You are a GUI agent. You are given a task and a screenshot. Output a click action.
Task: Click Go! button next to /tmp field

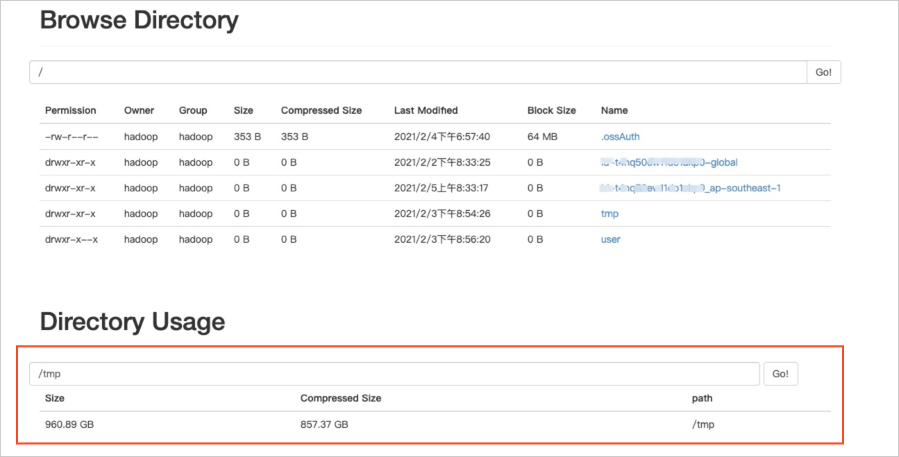(x=780, y=374)
